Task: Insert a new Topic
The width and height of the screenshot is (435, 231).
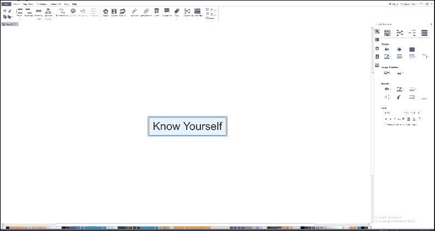Action: [x=20, y=13]
